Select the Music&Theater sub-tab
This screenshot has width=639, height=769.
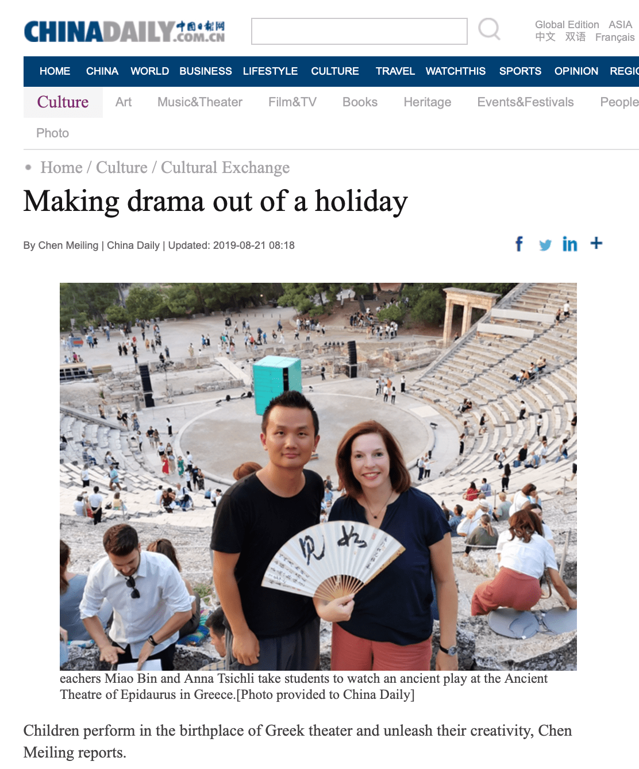click(200, 102)
